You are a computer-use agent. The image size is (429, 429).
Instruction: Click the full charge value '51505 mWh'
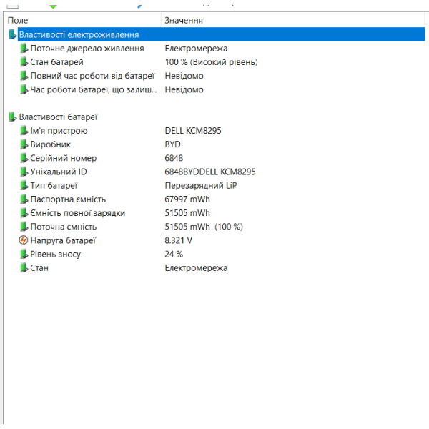[x=187, y=212]
